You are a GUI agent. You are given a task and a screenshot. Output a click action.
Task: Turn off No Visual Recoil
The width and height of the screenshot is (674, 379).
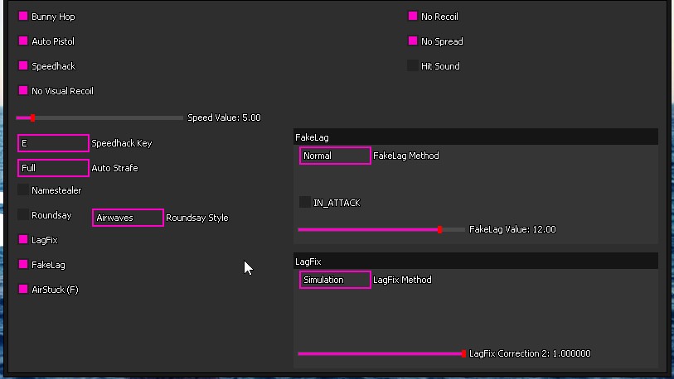[23, 91]
